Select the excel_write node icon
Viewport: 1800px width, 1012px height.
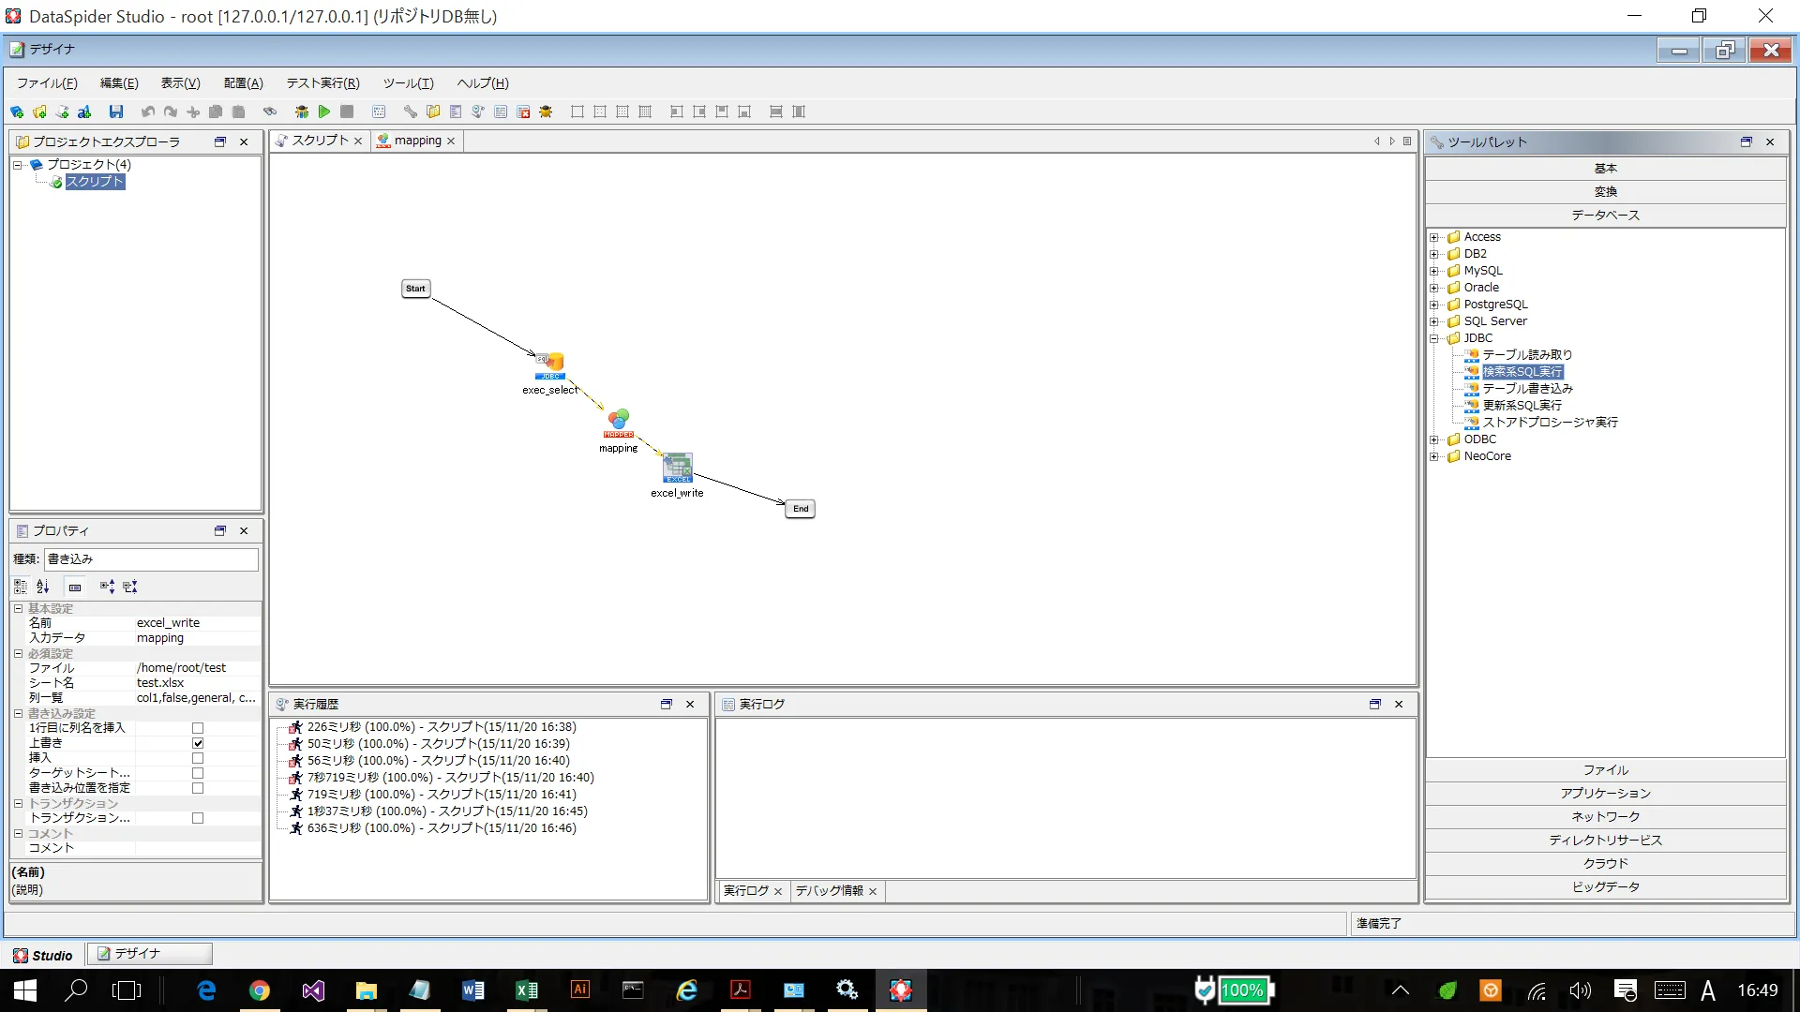point(678,467)
